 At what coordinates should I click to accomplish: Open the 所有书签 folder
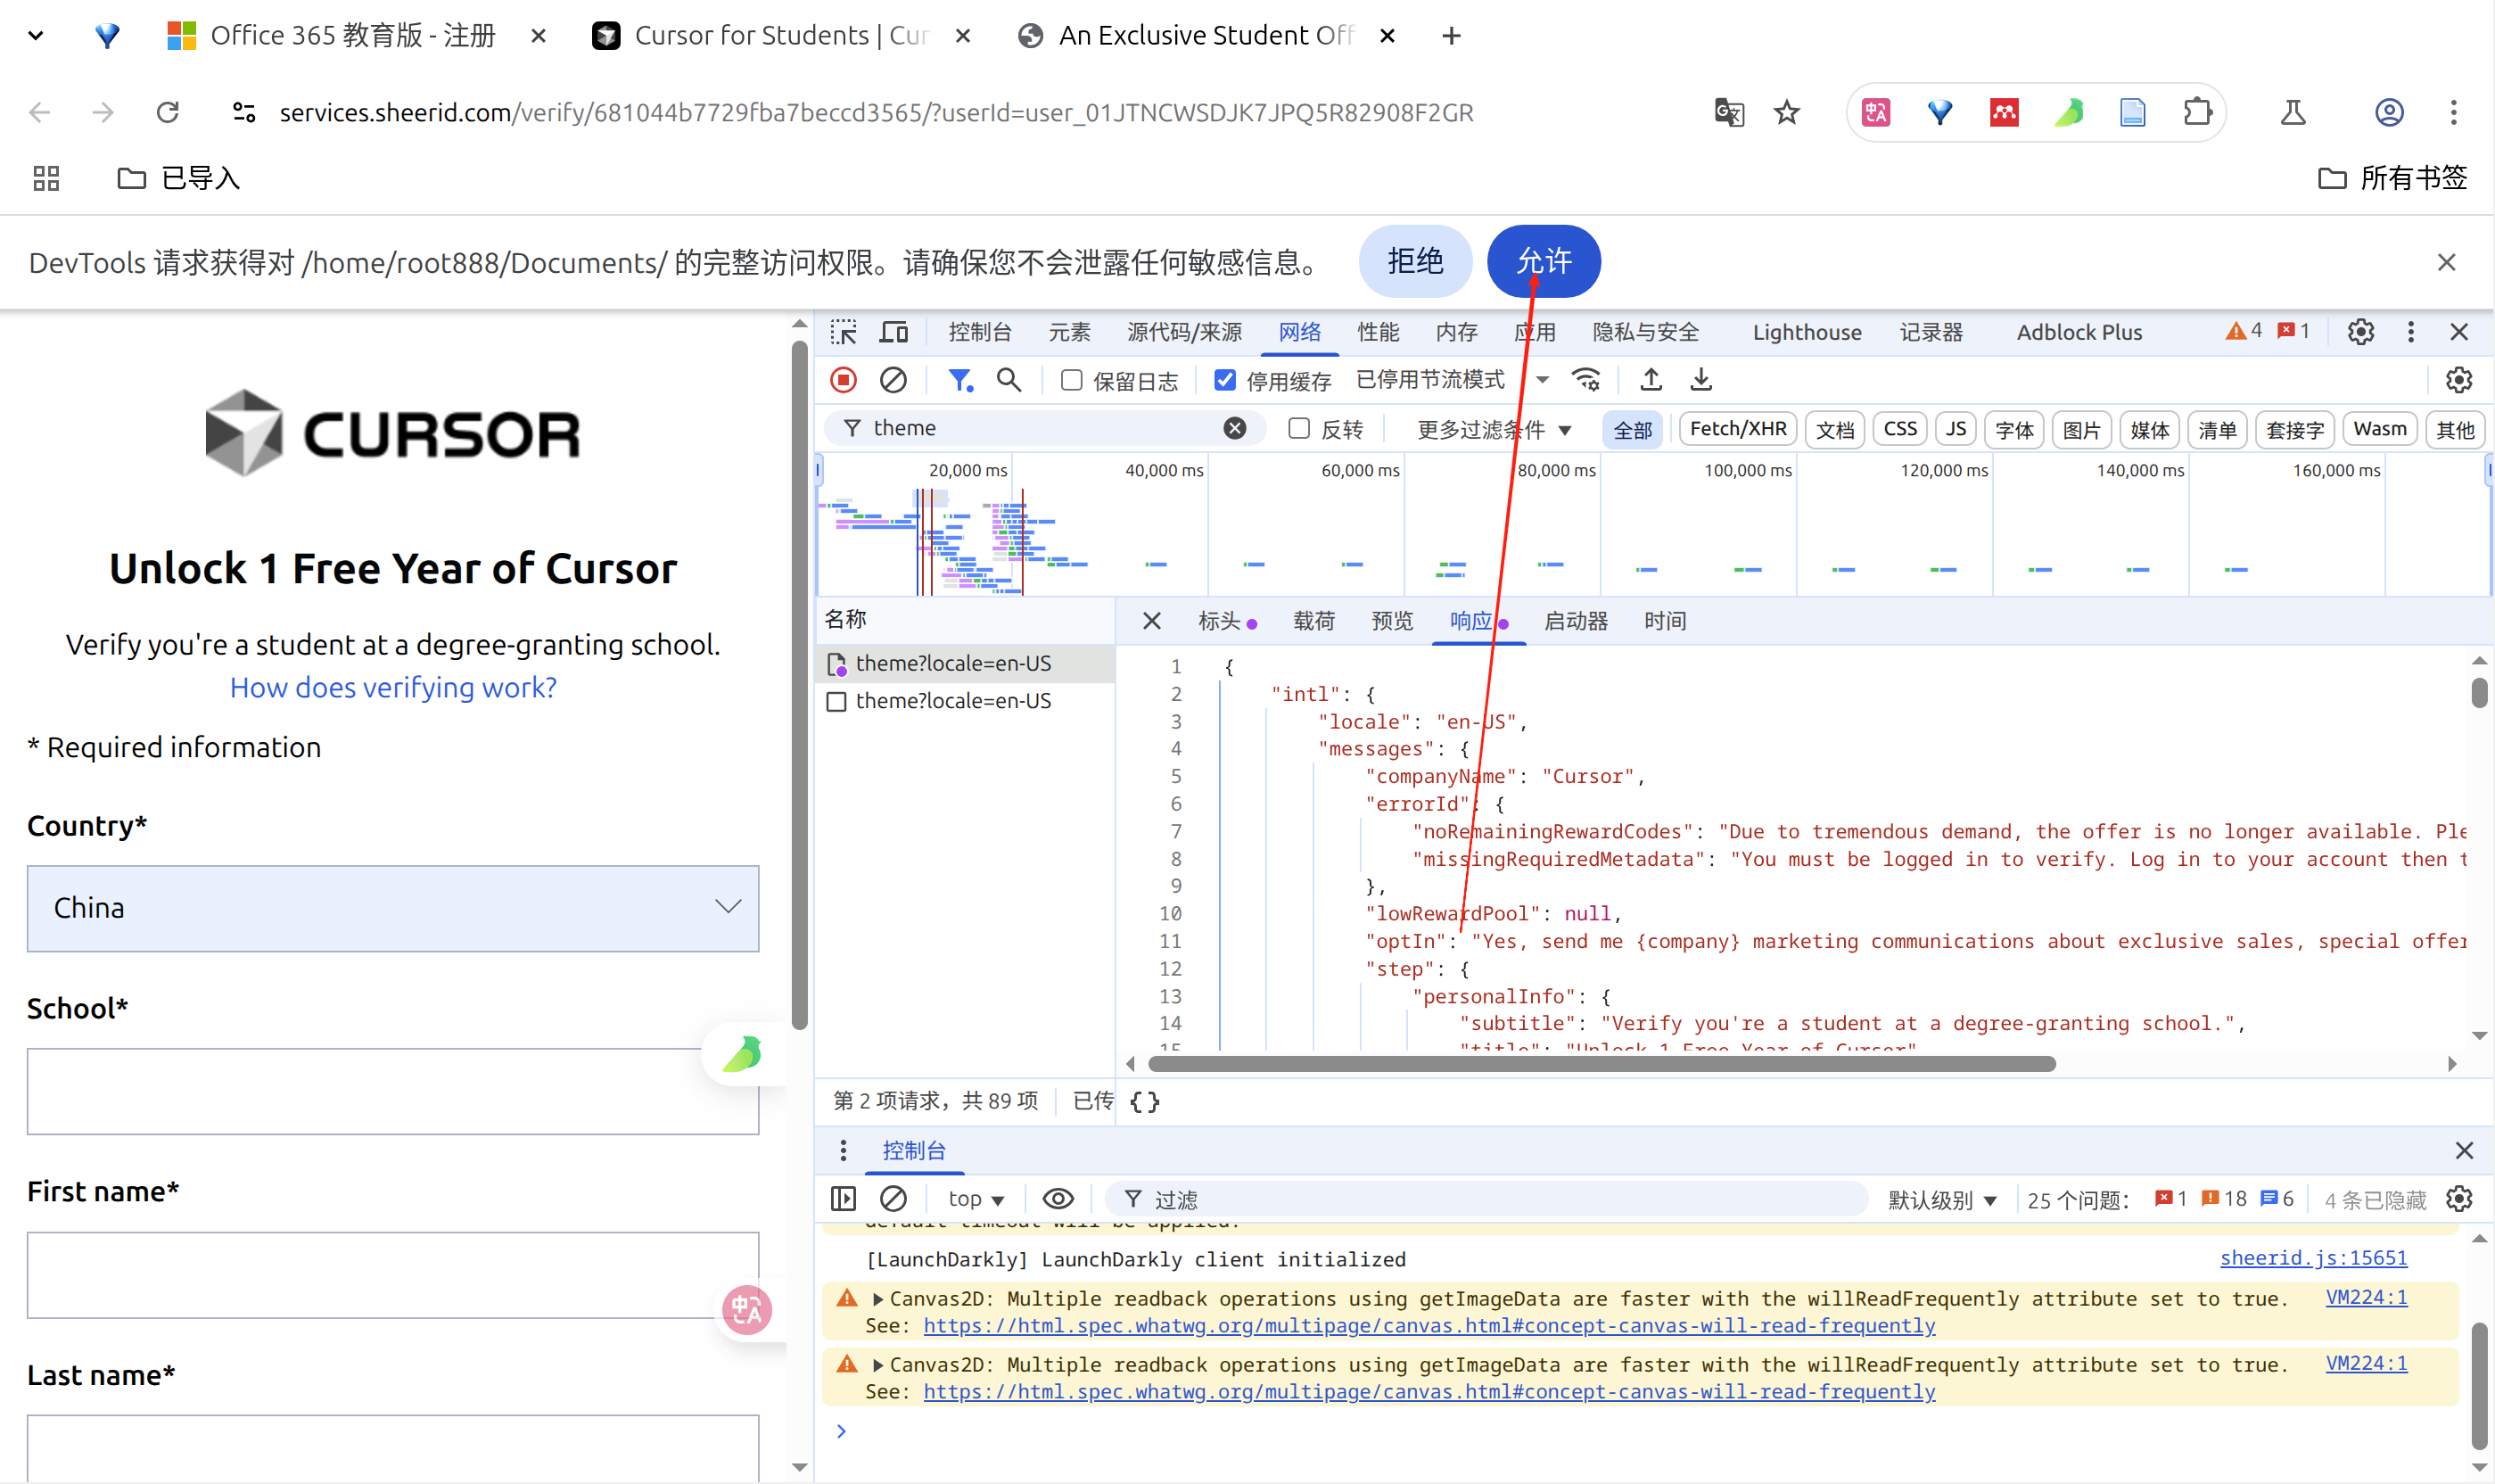2392,179
